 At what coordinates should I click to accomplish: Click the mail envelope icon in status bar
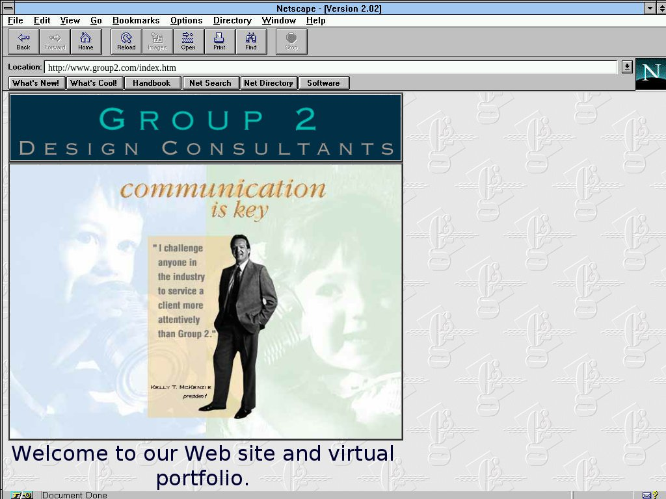tap(646, 495)
